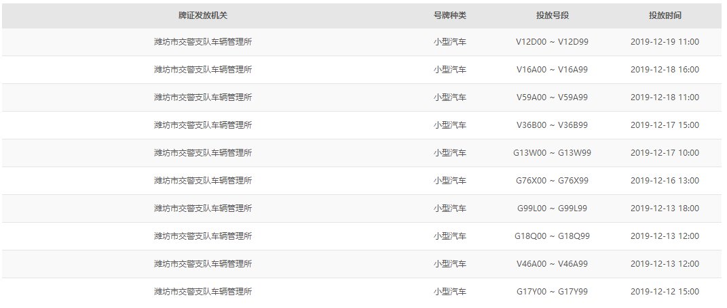Click the G17Y00 ~ G17Y99 cell
Viewport: 727px width, 308px height.
click(552, 292)
